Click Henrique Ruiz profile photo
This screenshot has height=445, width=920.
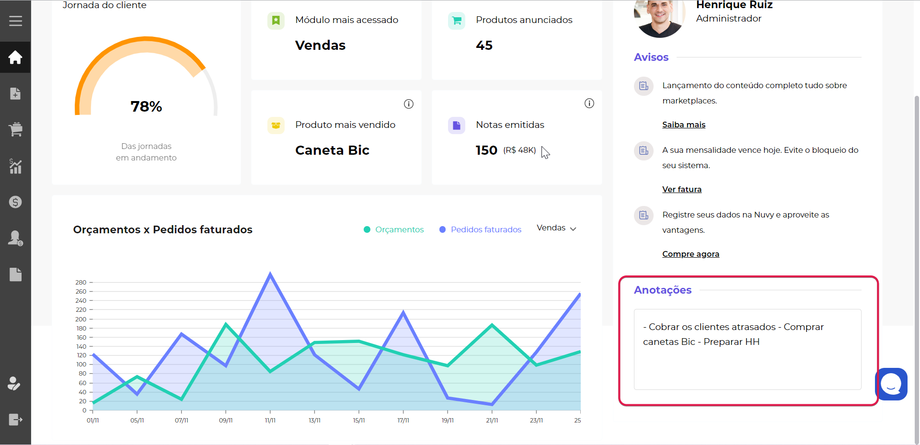[659, 18]
